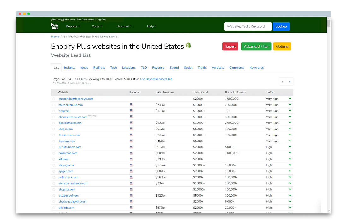
Task: Click US flag icon for ring.com row
Action: [x=131, y=111]
